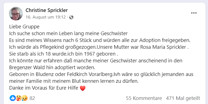View the 471 Mal geteilt shares
This screenshot has width=208, height=104.
coord(183,98)
